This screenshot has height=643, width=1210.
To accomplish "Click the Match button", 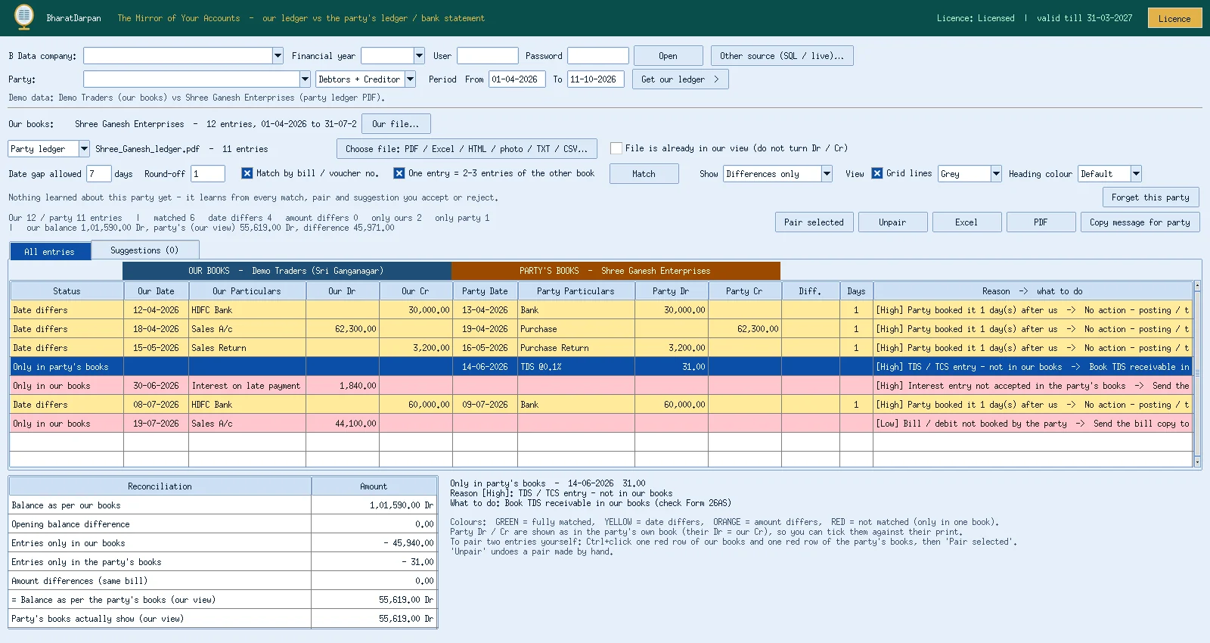I will coord(644,174).
